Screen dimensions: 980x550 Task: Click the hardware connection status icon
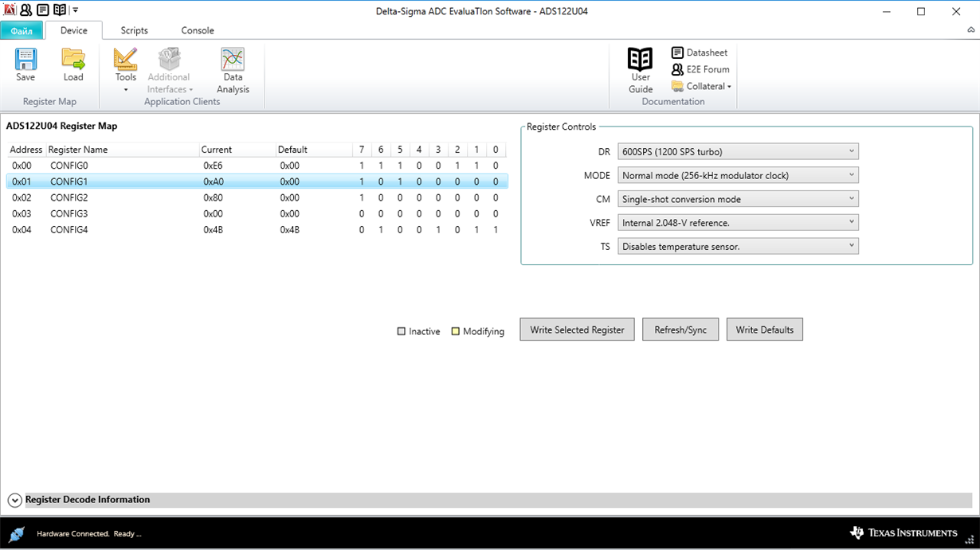coord(17,533)
